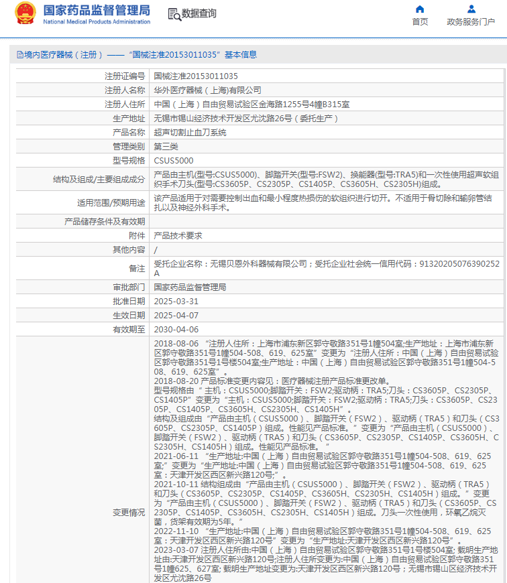The image size is (507, 583).
Task: Click the 2023-03-07 注册人住所 change entry
Action: point(326,564)
